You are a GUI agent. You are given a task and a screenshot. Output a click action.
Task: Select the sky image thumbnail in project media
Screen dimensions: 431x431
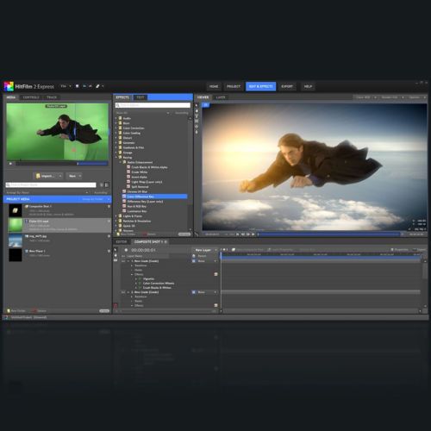(16, 240)
